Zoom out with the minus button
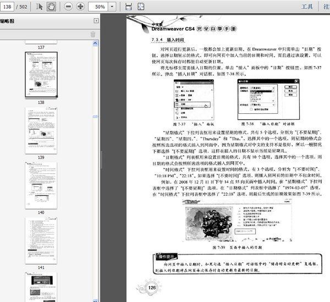This screenshot has width=330, height=302. pyautogui.click(x=68, y=7)
